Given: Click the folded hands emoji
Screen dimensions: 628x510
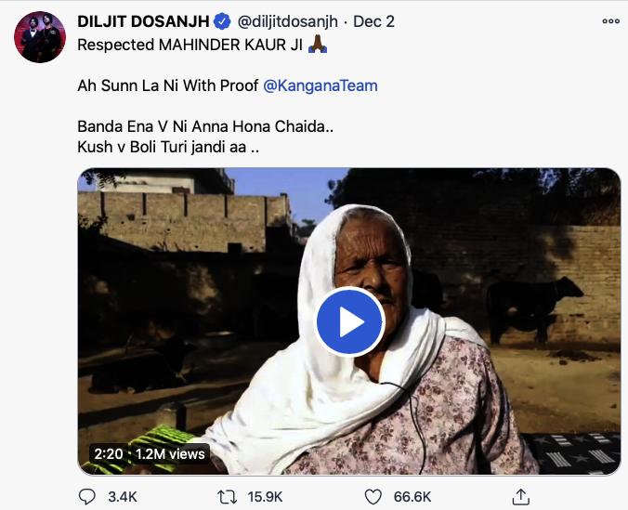Looking at the screenshot, I should click(x=316, y=44).
